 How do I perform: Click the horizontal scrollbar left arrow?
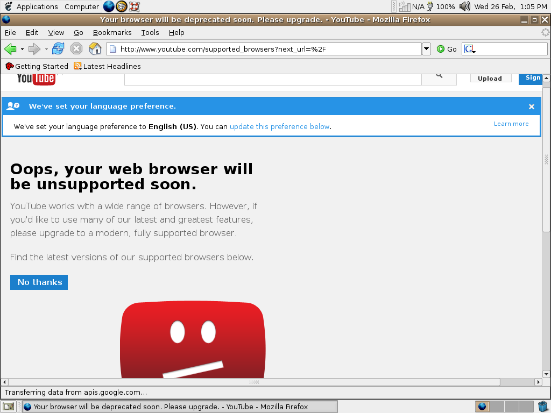point(4,382)
